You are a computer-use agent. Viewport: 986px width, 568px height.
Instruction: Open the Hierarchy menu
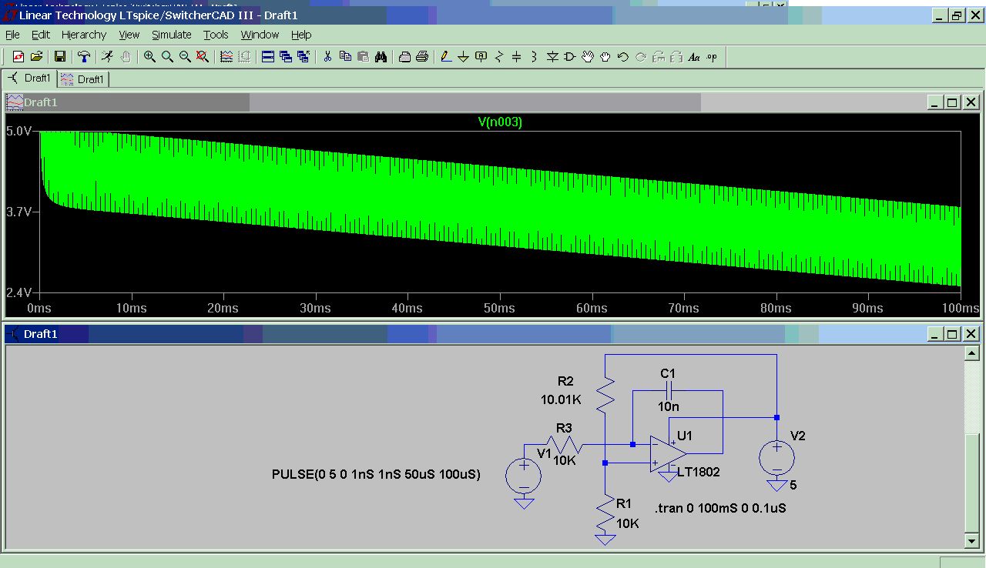[84, 35]
